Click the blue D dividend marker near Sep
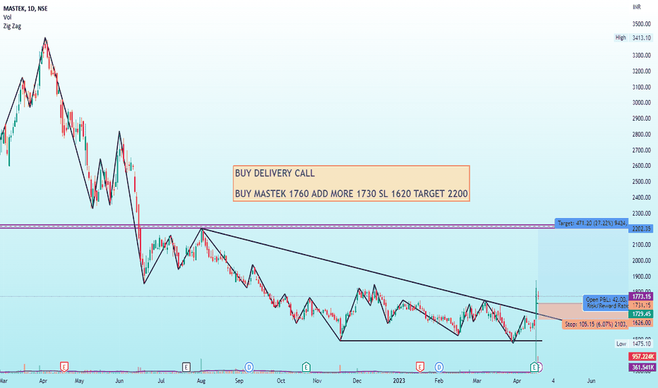The width and height of the screenshot is (658, 388). point(249,367)
